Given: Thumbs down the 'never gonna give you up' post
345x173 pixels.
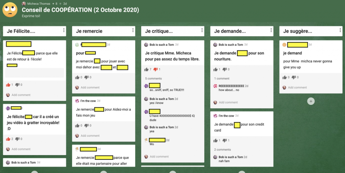Looking at the screenshot, I should tap(294, 77).
